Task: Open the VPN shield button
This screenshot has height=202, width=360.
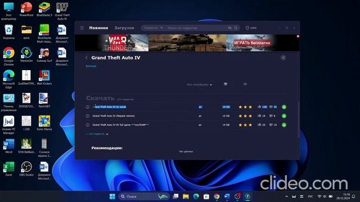Action: click(251, 28)
